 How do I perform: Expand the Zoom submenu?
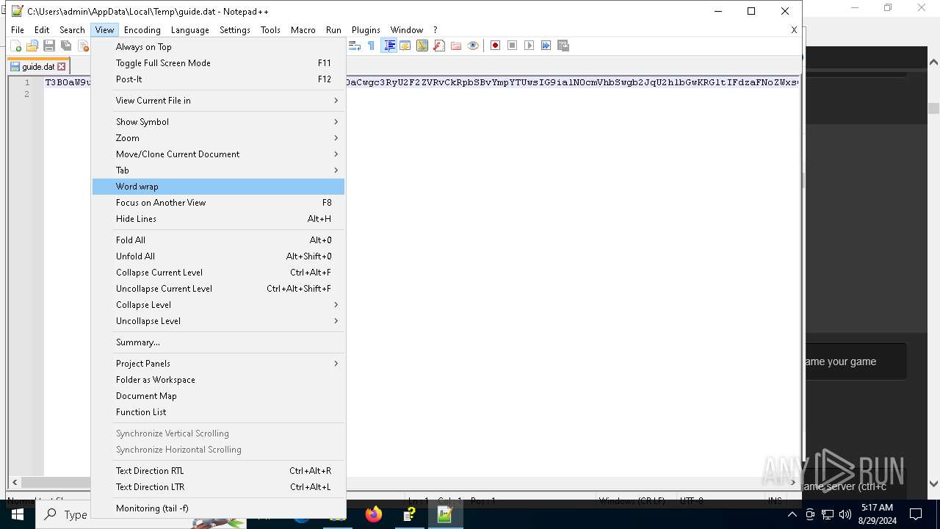click(218, 138)
